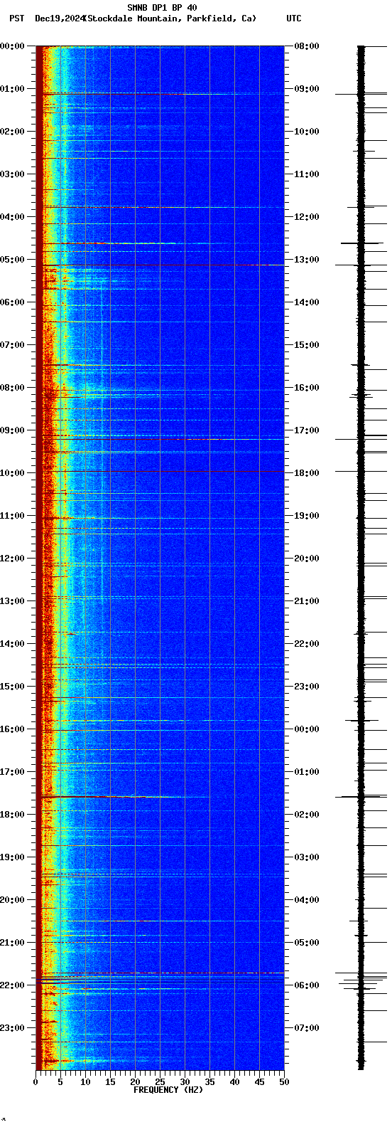
Task: Click the PST time label '02:00'
Action: 12,132
